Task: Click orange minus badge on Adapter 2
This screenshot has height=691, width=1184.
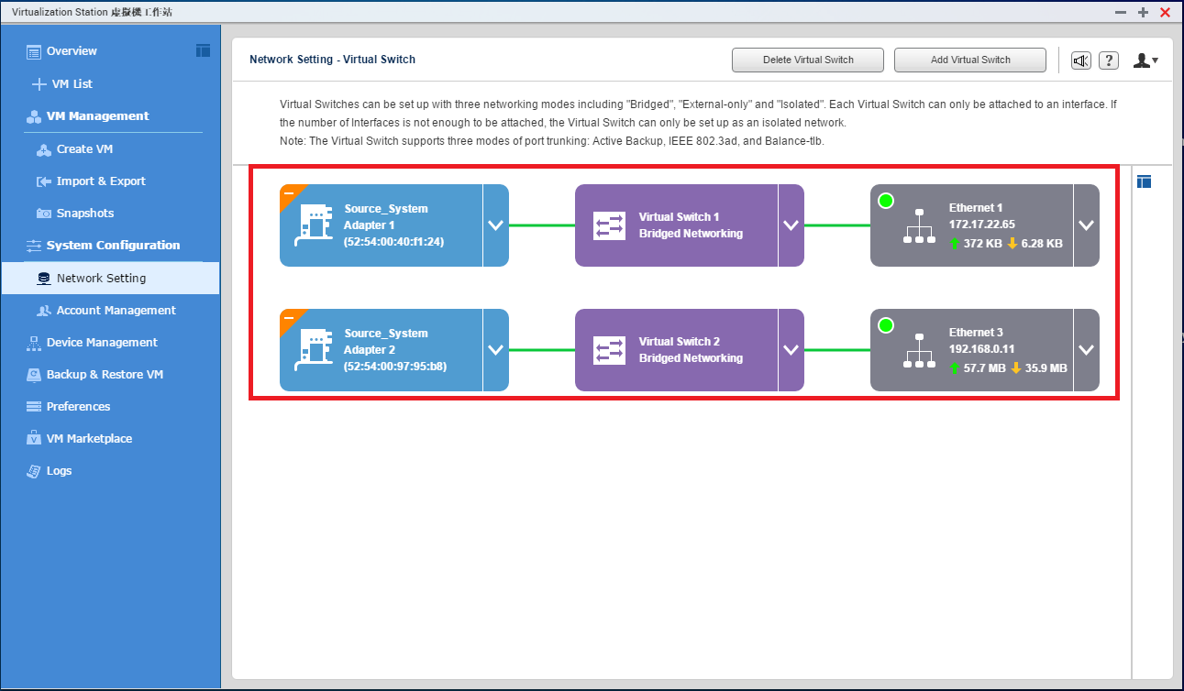Action: pyautogui.click(x=289, y=318)
